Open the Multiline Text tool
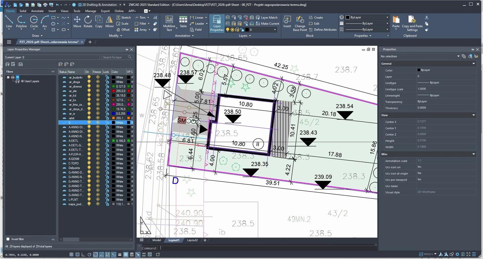 coord(169,23)
